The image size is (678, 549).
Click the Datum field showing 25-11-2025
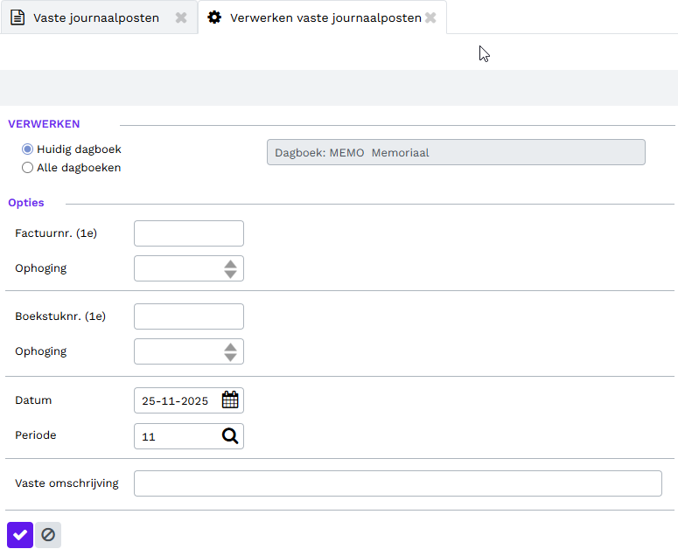pos(177,400)
